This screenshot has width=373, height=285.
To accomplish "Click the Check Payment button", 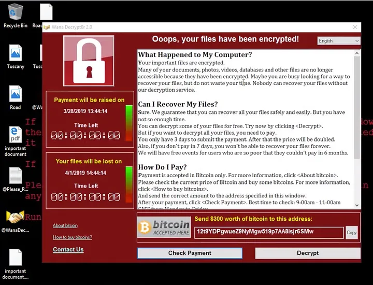I will coord(190,253).
